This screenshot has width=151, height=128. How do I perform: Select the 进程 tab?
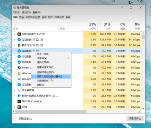pyautogui.click(x=15, y=17)
